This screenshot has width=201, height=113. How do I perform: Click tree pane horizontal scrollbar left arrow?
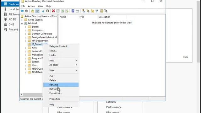click(22, 94)
